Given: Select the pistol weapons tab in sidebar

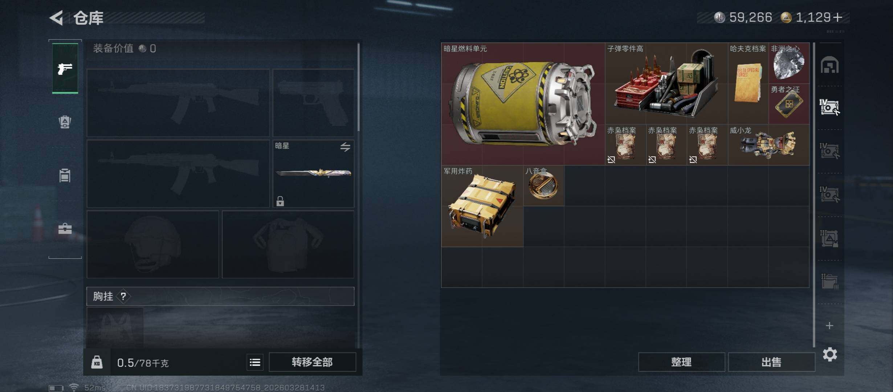Looking at the screenshot, I should click(65, 68).
